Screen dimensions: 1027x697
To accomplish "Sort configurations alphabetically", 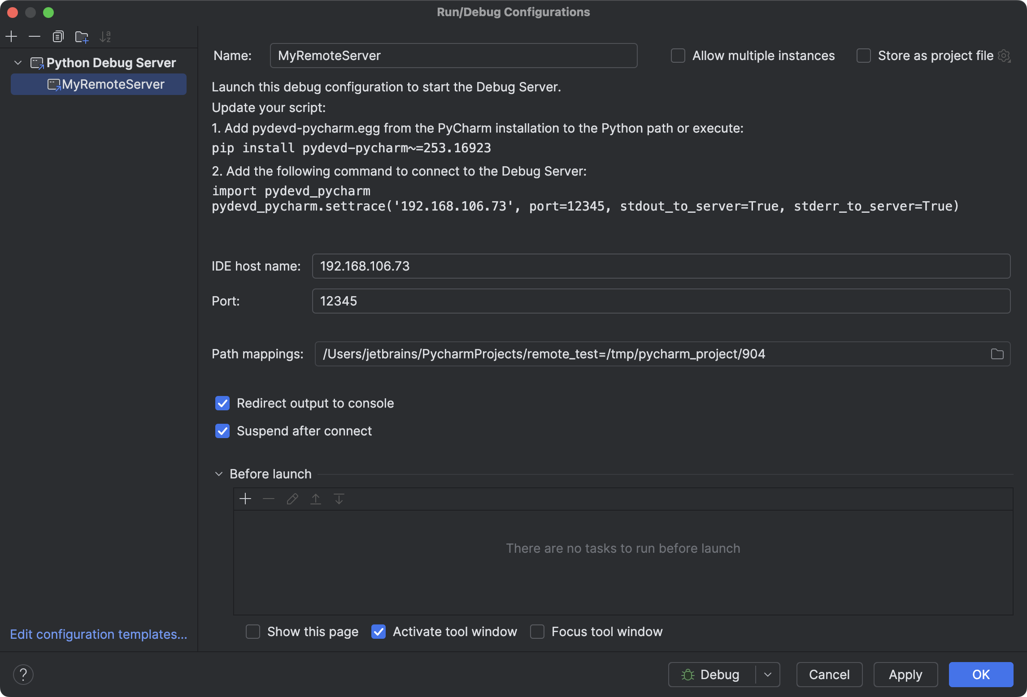I will point(105,36).
